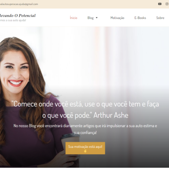Expand the Blog dropdown arrow
This screenshot has height=169, width=169.
click(97, 18)
